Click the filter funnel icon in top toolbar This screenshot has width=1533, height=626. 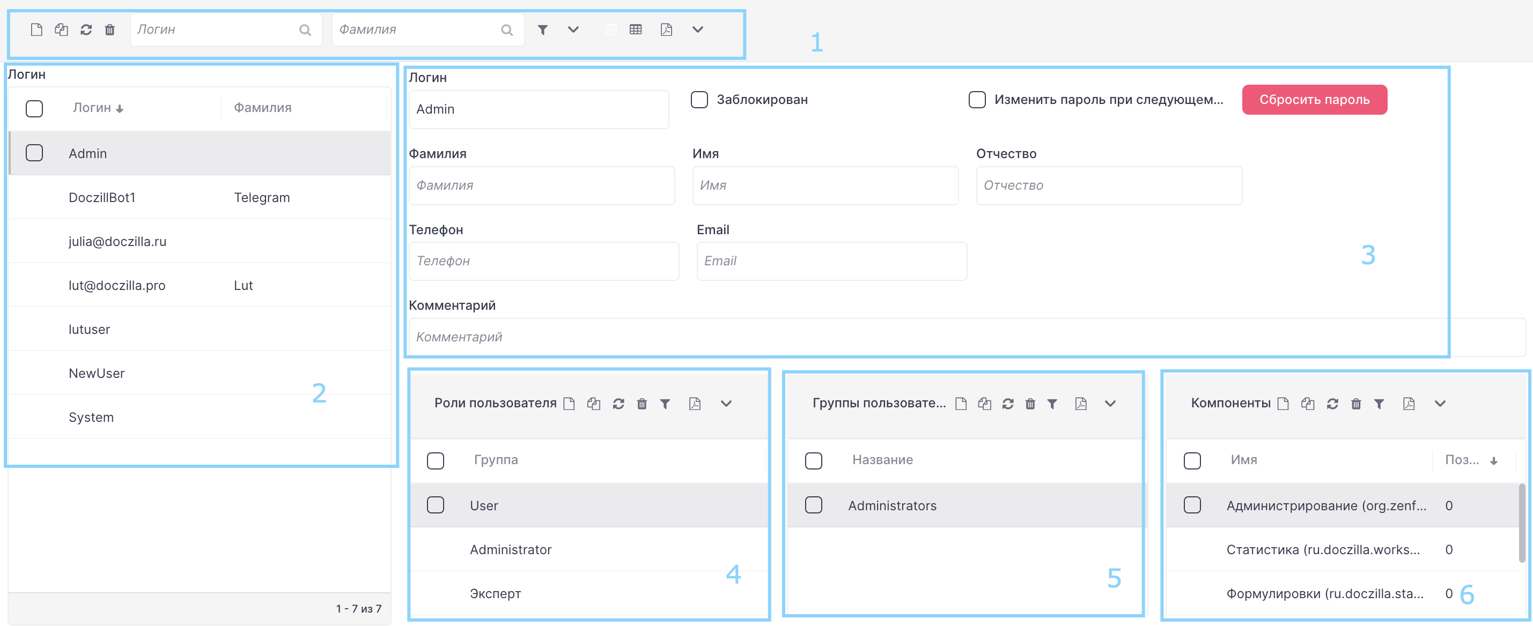[x=543, y=29]
